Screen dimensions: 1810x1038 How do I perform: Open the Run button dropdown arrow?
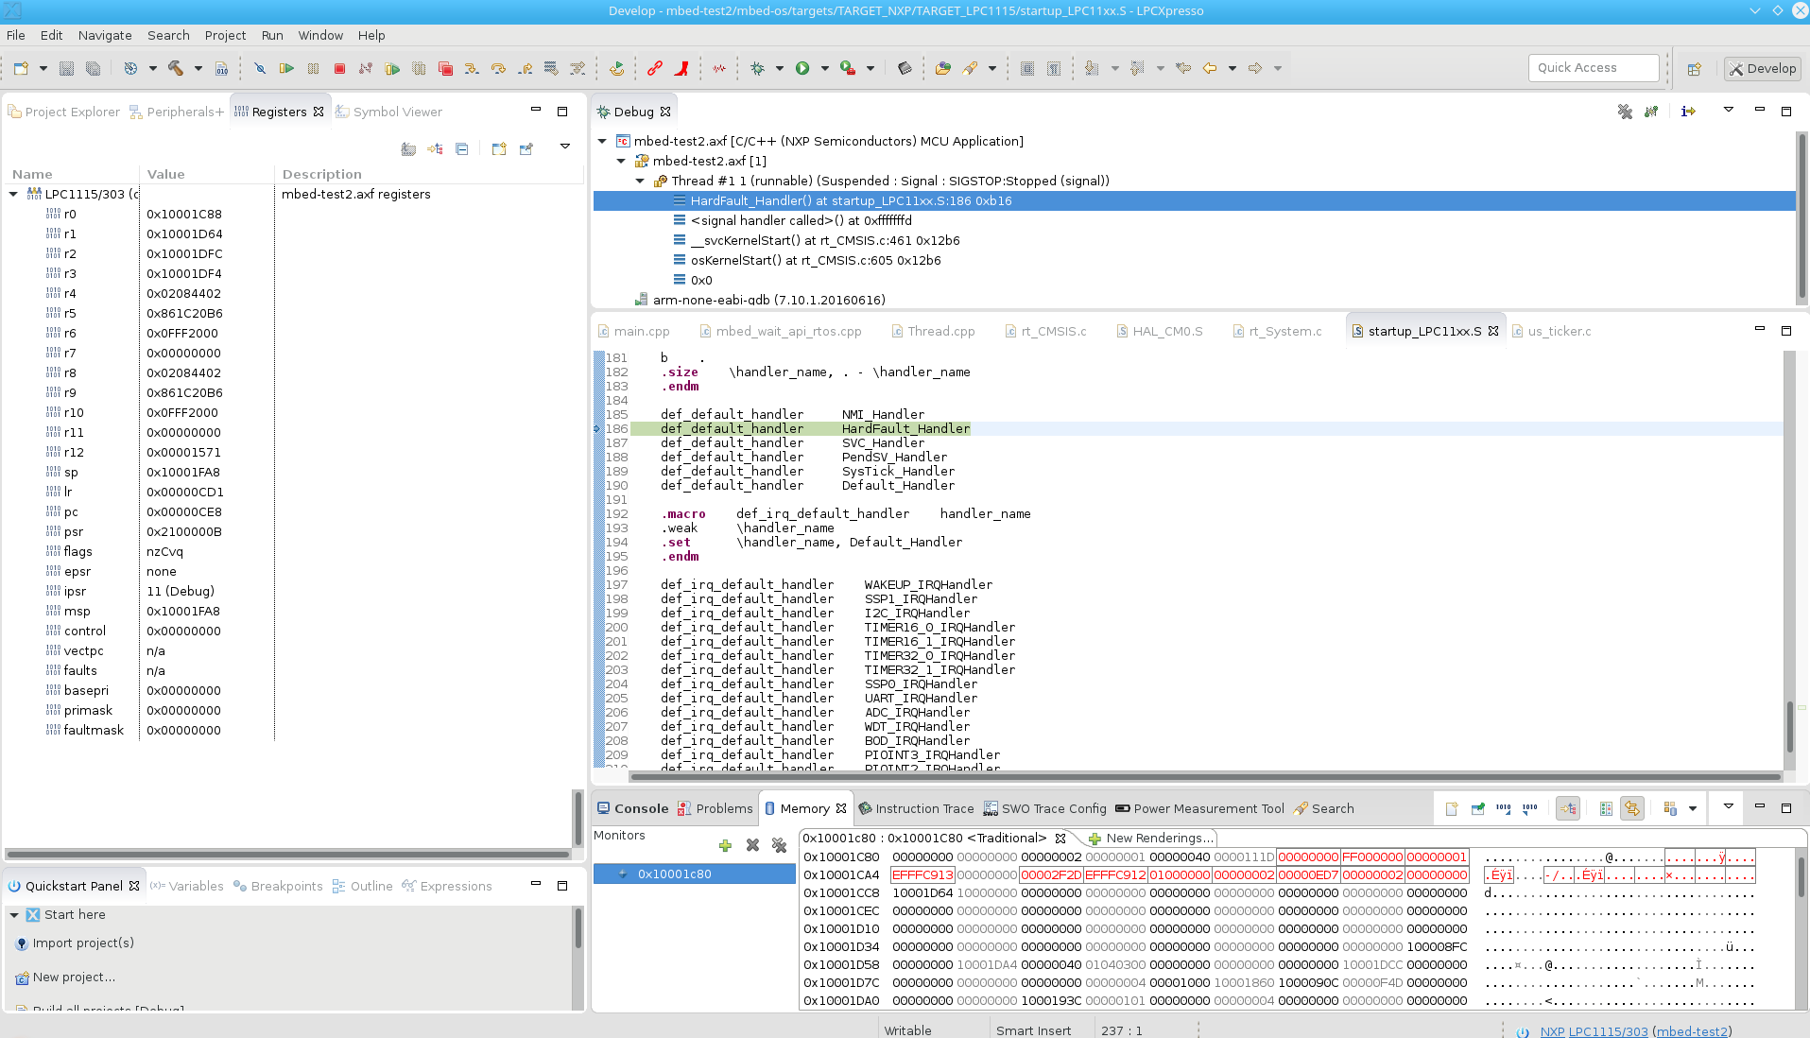(x=824, y=68)
